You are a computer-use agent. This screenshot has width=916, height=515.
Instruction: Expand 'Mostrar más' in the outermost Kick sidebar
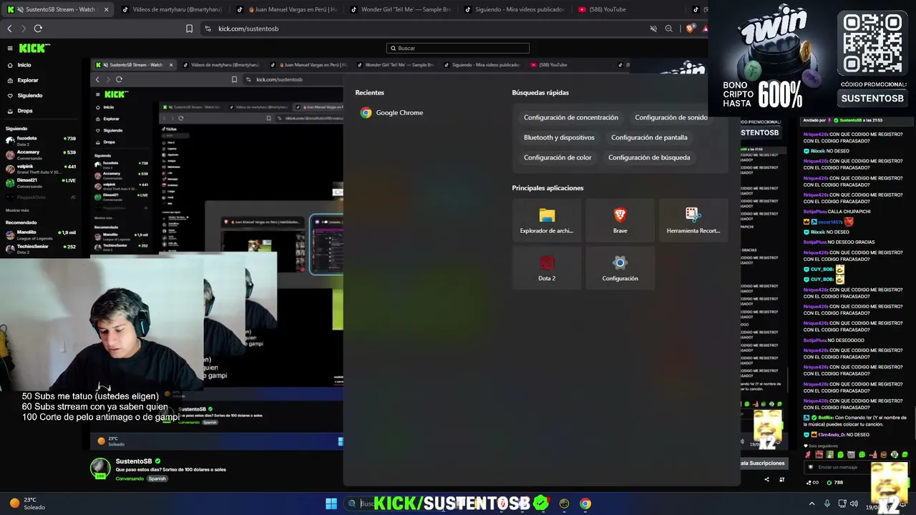tap(17, 210)
